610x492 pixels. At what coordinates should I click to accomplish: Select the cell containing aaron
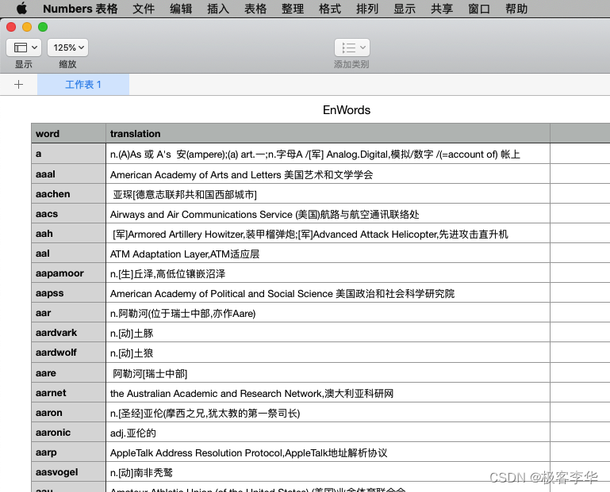point(68,412)
